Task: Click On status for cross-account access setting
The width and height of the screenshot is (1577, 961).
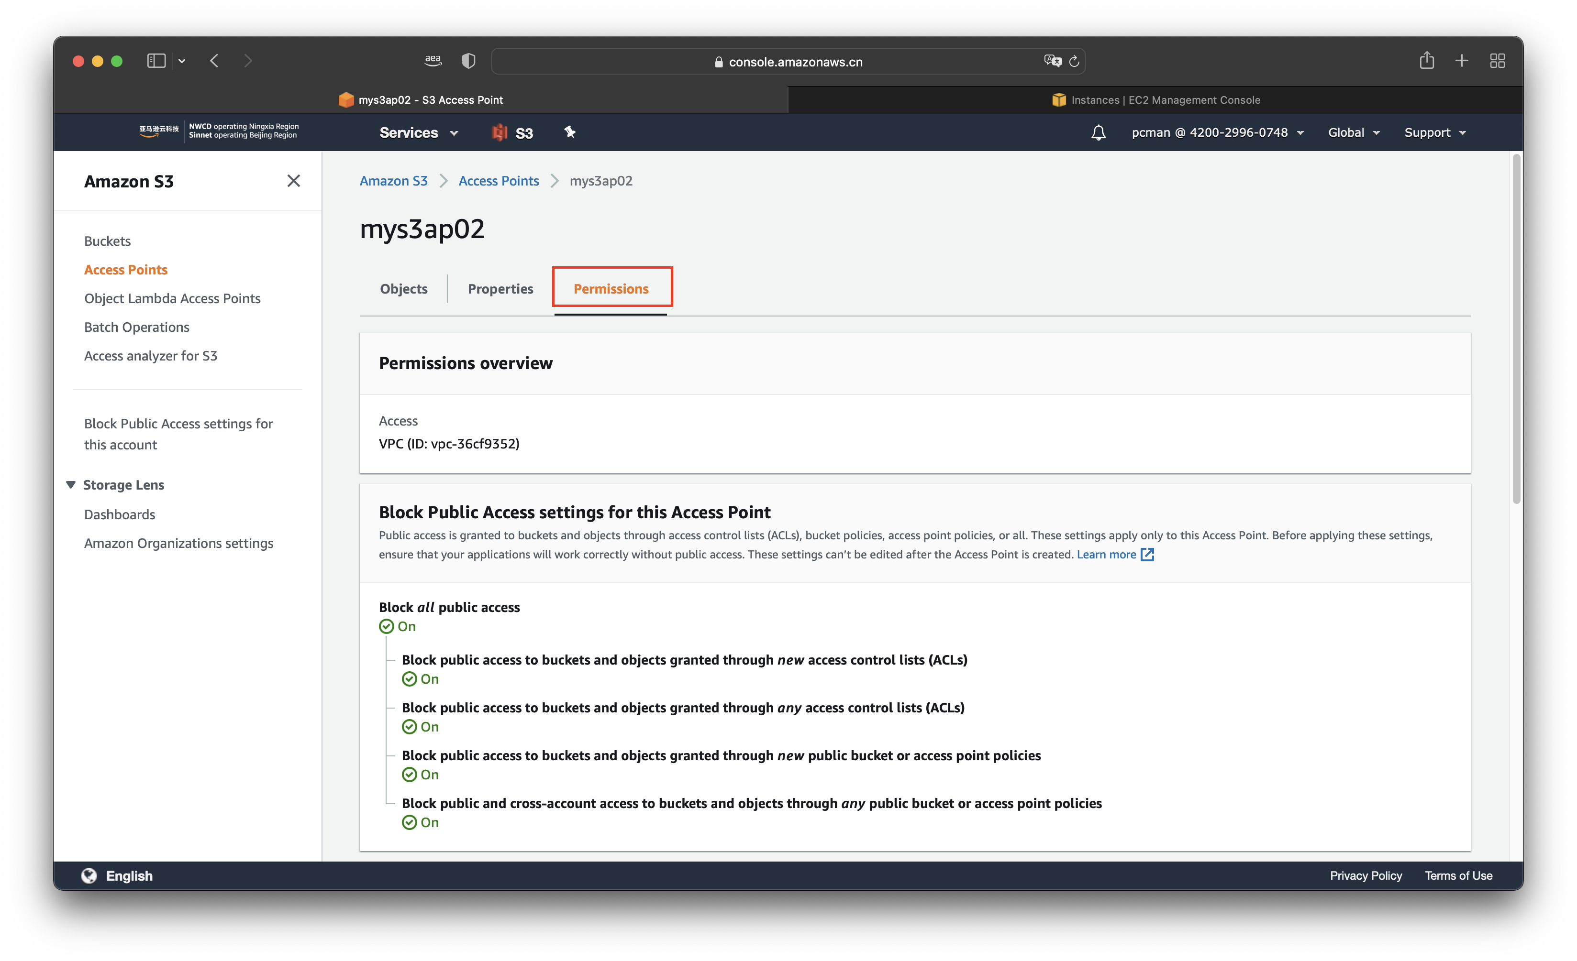Action: click(x=421, y=823)
